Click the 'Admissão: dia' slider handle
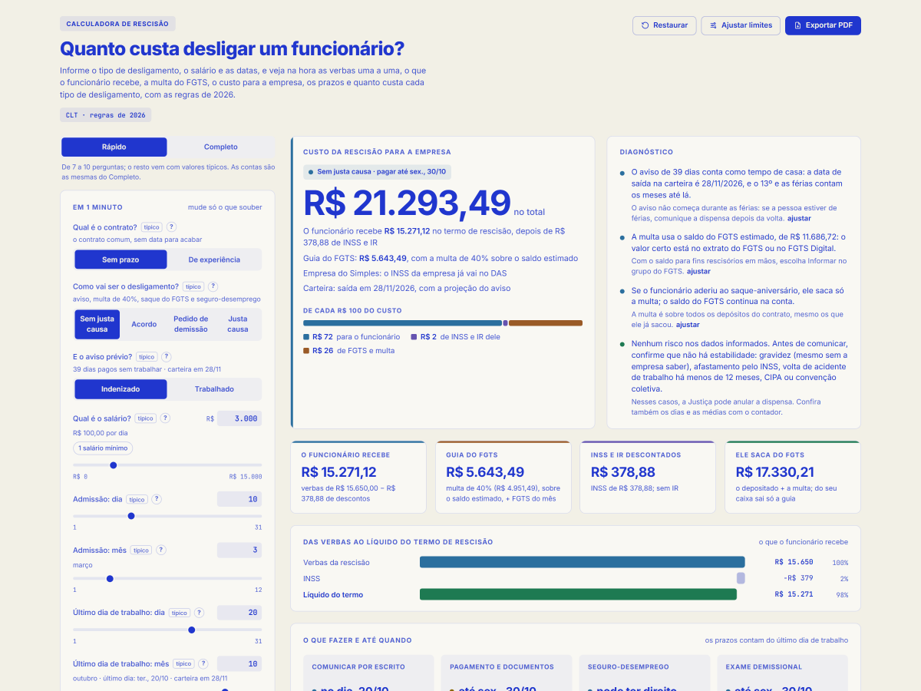The height and width of the screenshot is (691, 921). pyautogui.click(x=131, y=516)
